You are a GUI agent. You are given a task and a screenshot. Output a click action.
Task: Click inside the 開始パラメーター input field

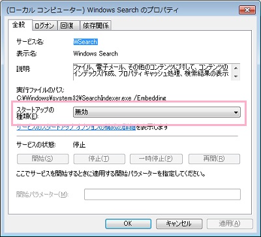[x=162, y=195]
